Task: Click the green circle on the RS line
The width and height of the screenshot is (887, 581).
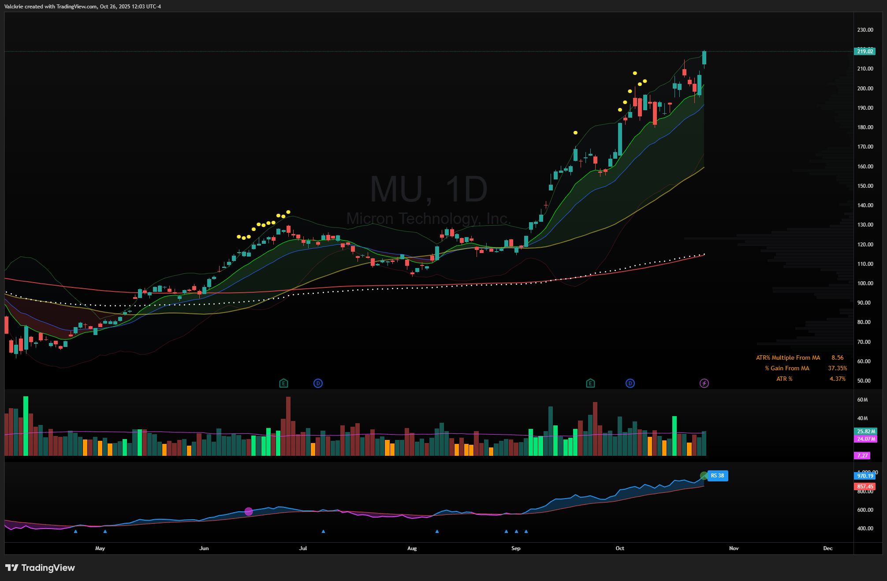Action: (x=704, y=476)
